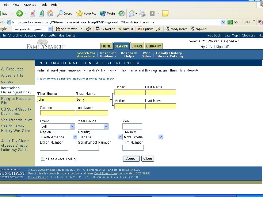Open the Feedback link
Viewport: 263px width, 197px height.
pyautogui.click(x=214, y=35)
